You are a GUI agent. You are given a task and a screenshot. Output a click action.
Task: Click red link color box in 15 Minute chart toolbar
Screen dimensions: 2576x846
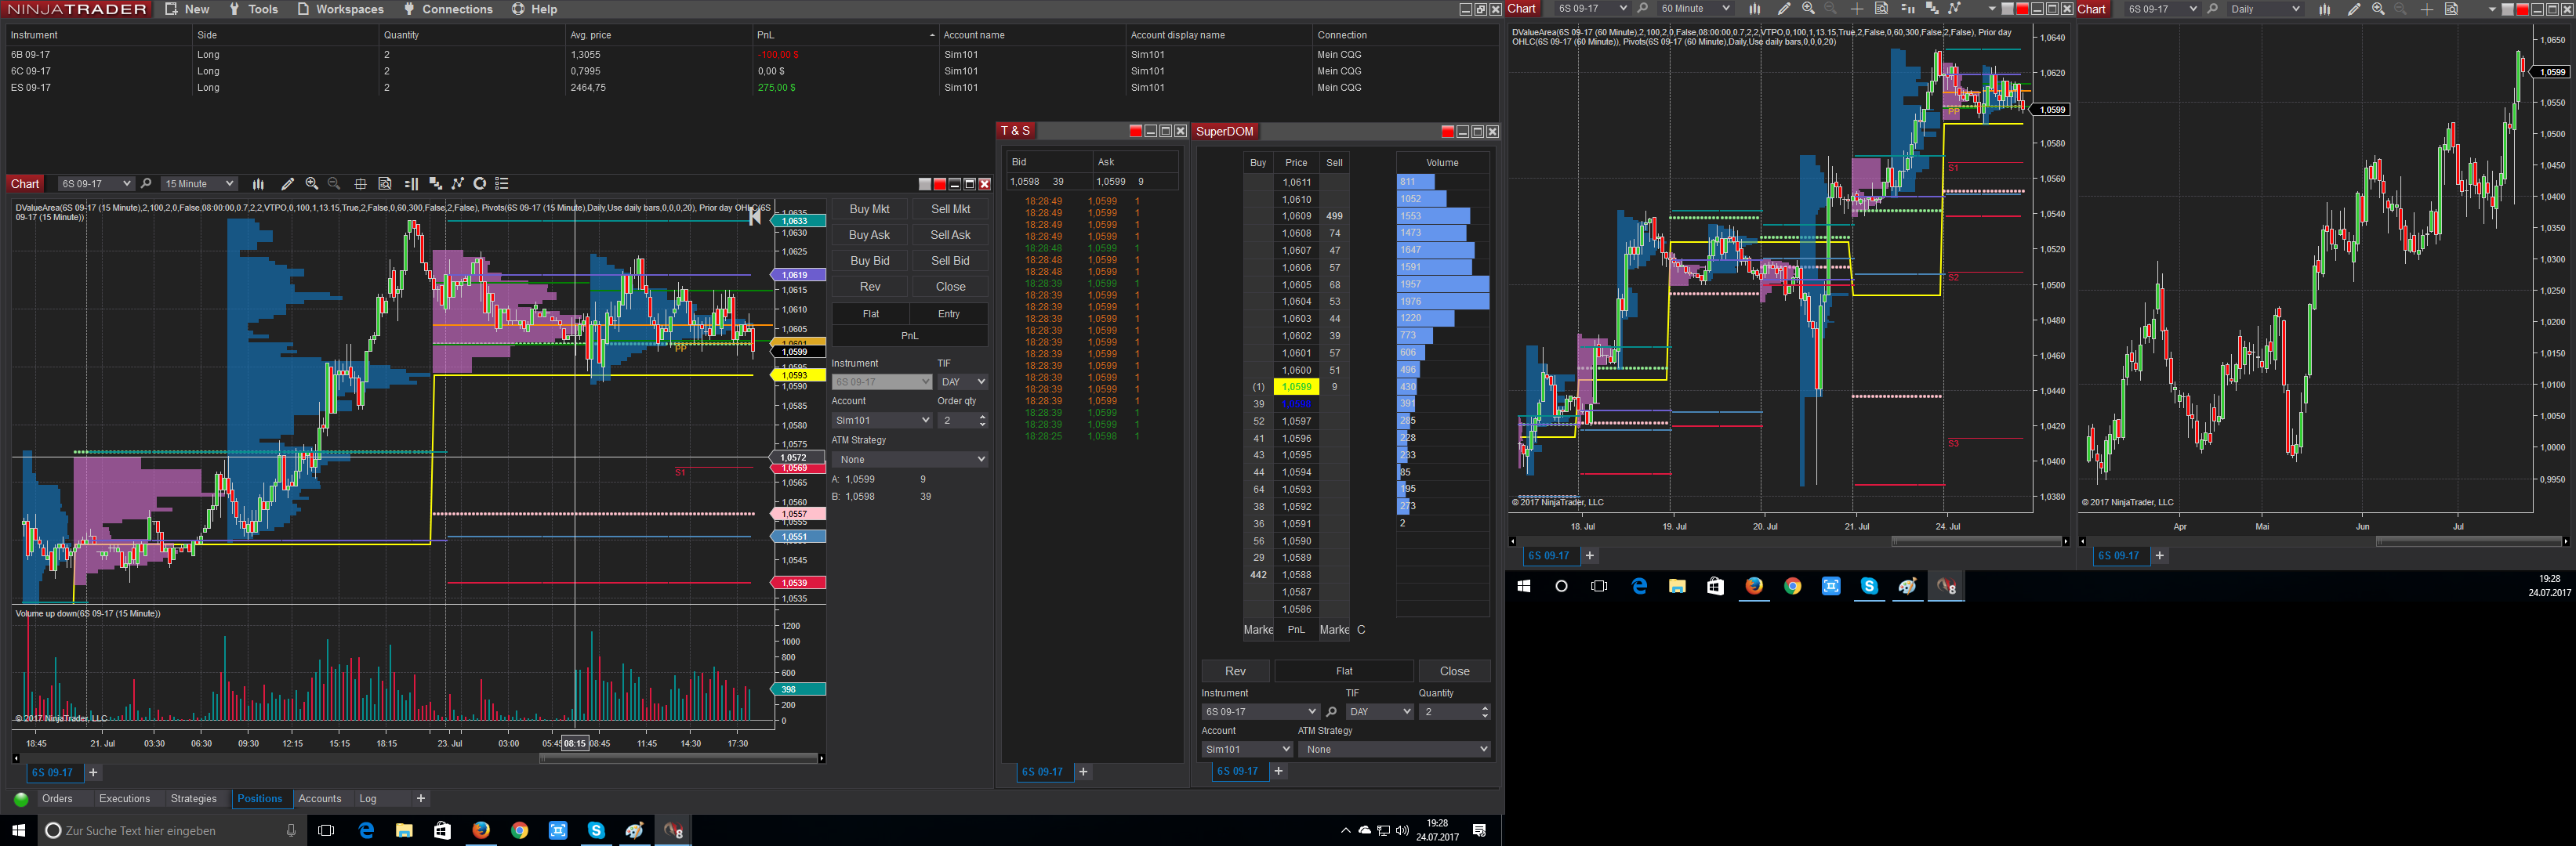click(x=939, y=184)
